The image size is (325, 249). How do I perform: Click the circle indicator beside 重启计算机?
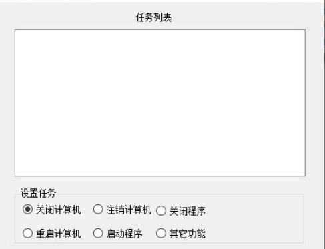point(27,234)
